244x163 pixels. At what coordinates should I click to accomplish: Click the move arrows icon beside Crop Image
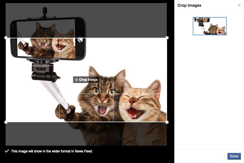click(x=76, y=80)
